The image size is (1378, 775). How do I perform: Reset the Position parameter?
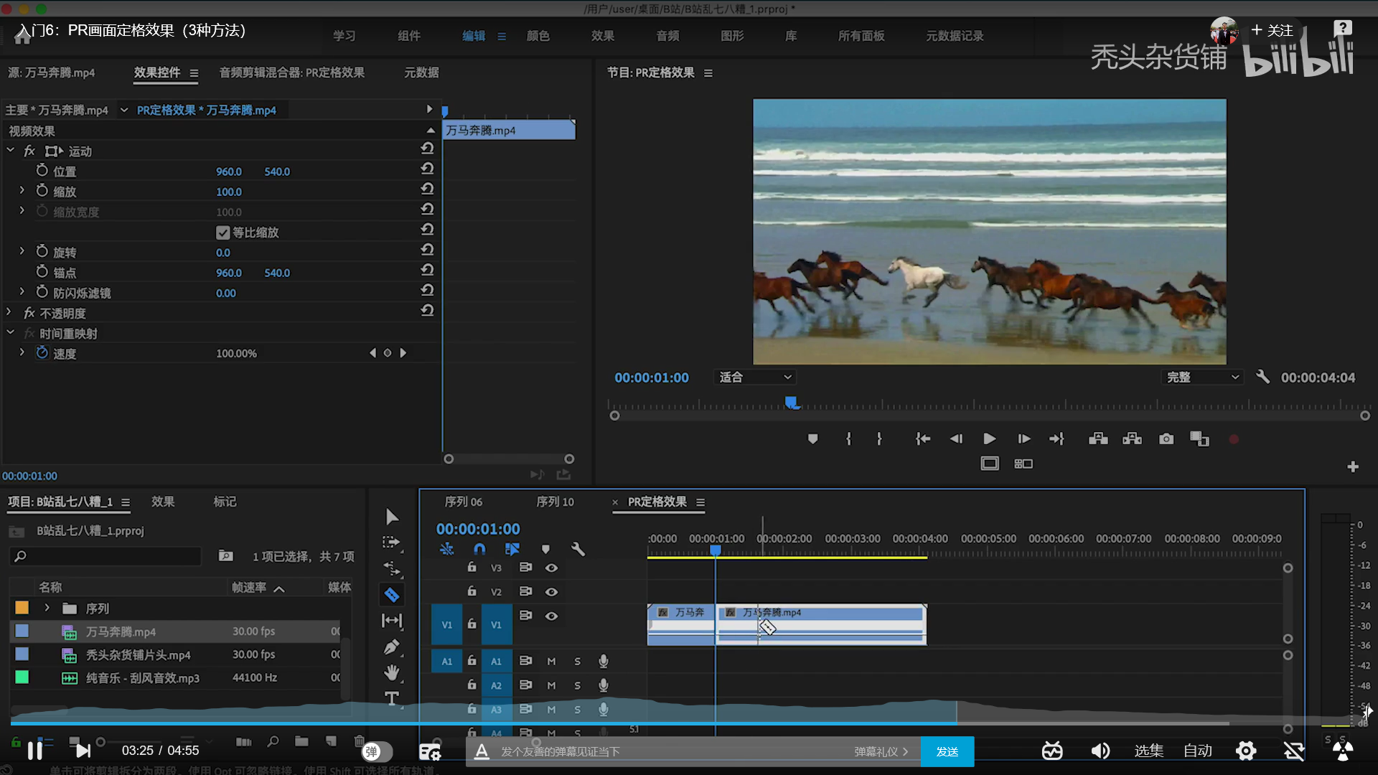click(427, 169)
